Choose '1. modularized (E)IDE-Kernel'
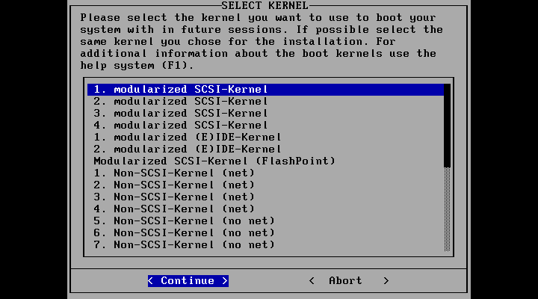Image resolution: width=538 pixels, height=299 pixels. point(265,138)
